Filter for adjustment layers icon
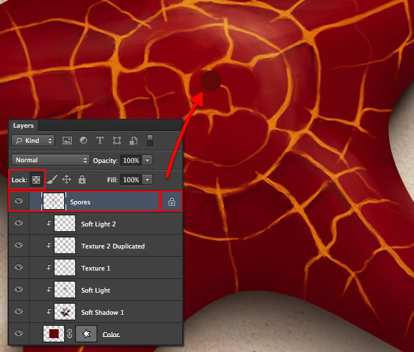Viewport: 414px width, 352px height. pos(83,140)
